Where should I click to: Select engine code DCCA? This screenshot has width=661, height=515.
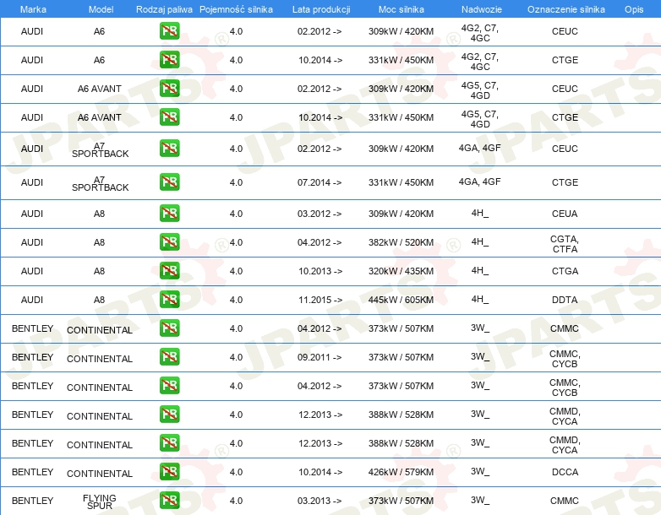pos(565,472)
